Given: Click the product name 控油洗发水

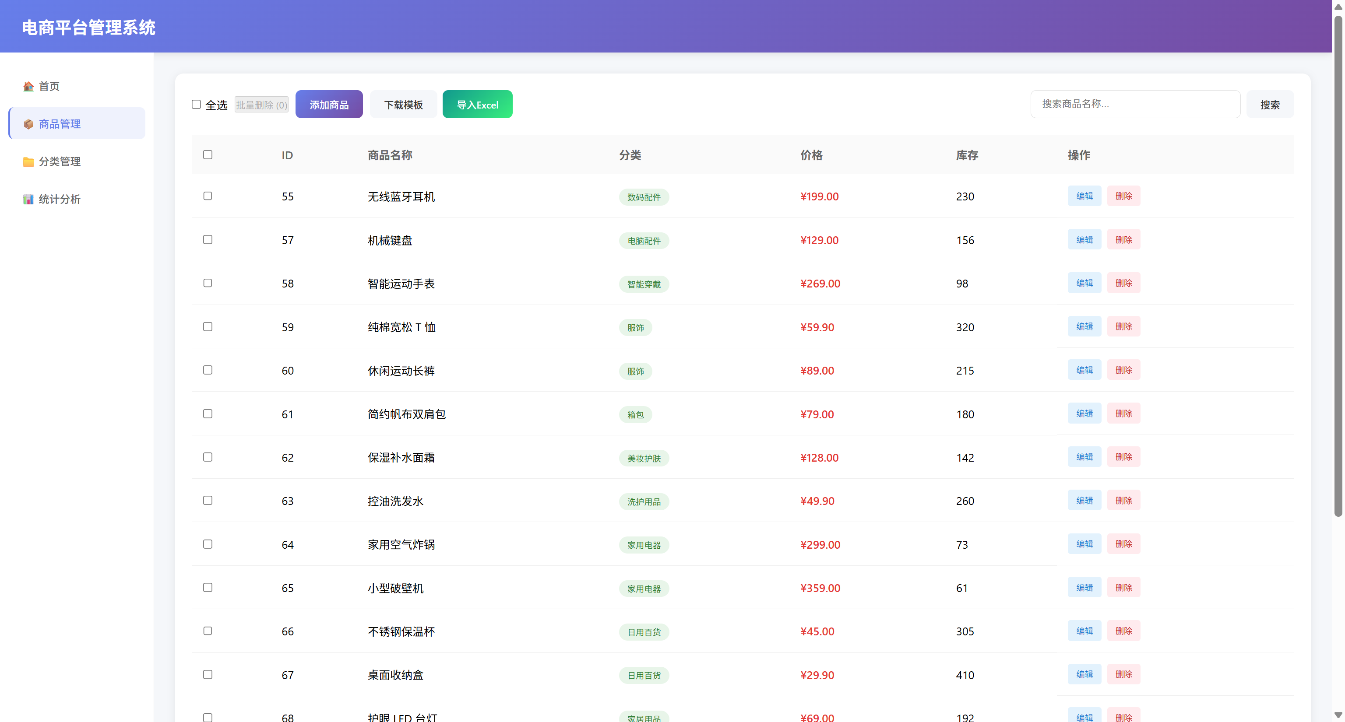Looking at the screenshot, I should 395,501.
